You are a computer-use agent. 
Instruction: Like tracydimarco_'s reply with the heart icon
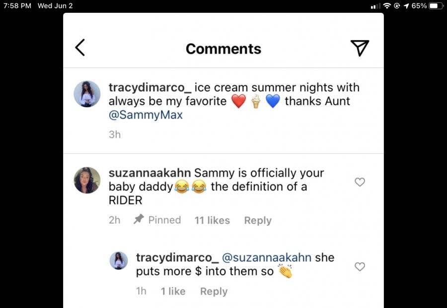point(360,267)
